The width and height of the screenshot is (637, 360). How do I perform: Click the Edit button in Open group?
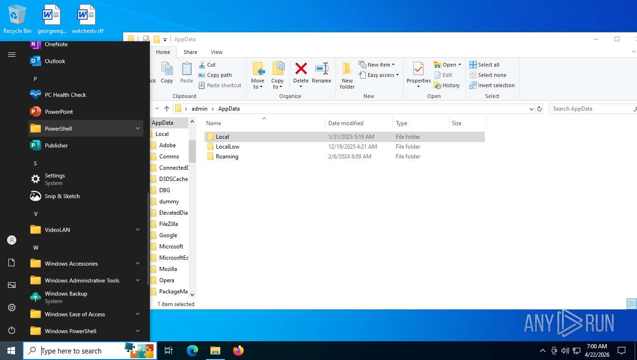tap(443, 75)
